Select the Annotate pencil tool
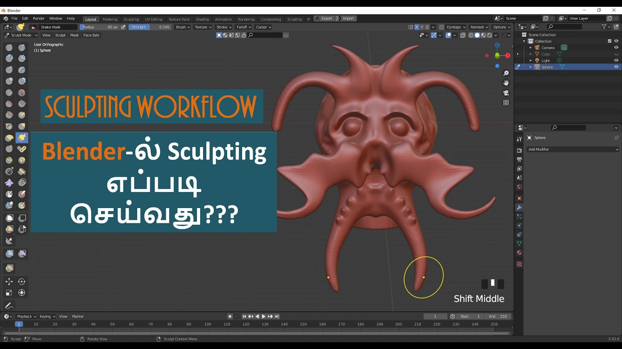The image size is (622, 349). pyautogui.click(x=9, y=306)
